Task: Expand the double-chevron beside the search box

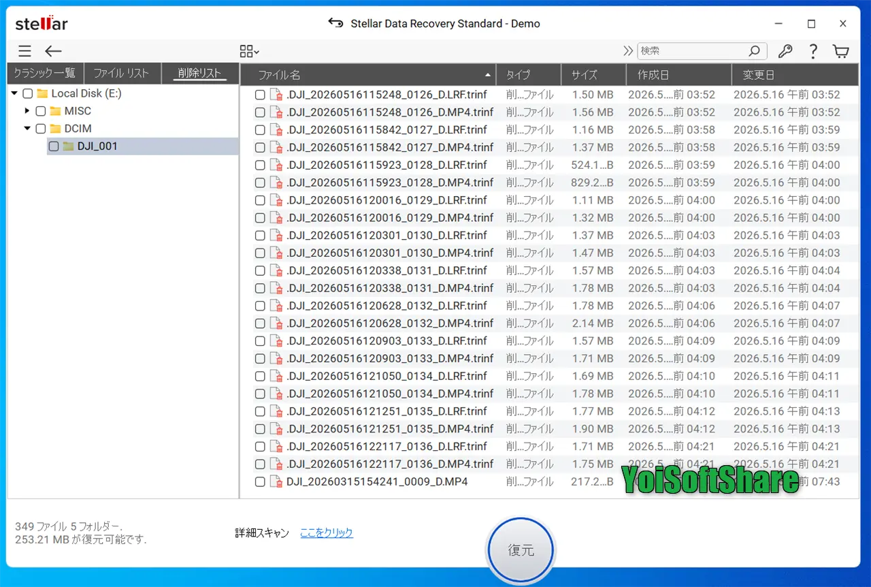Action: (x=628, y=51)
